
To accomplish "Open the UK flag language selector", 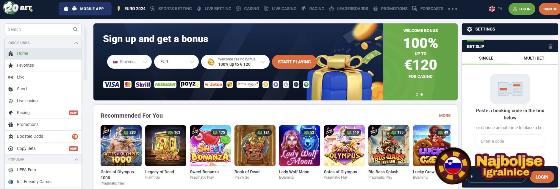I will (x=492, y=9).
